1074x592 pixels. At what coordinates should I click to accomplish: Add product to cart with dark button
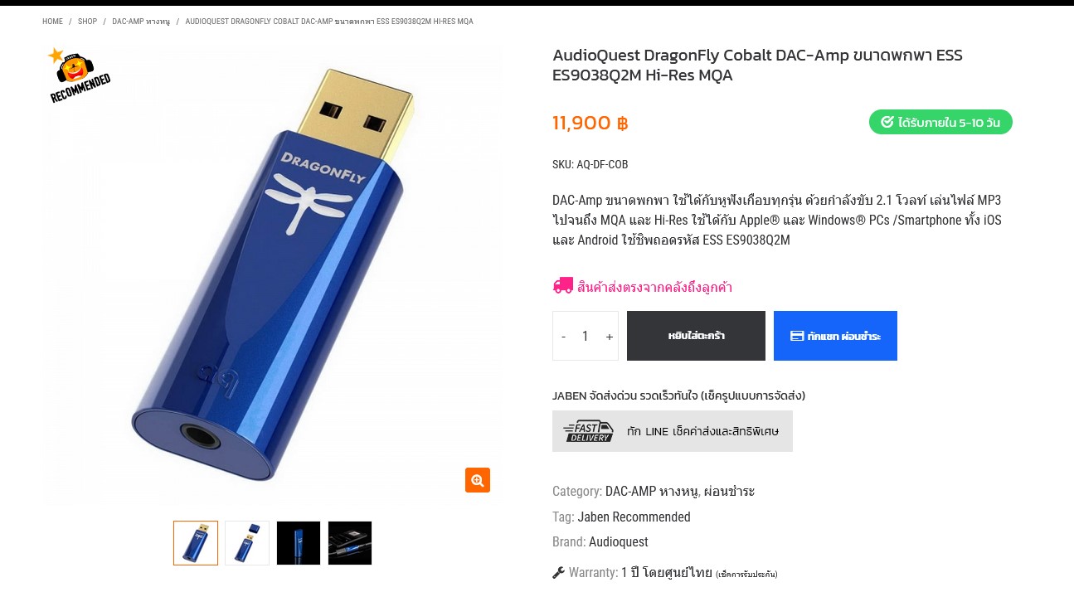(x=696, y=336)
